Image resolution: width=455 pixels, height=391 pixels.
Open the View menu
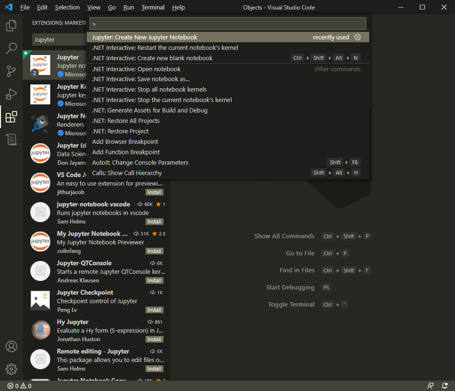coord(94,7)
